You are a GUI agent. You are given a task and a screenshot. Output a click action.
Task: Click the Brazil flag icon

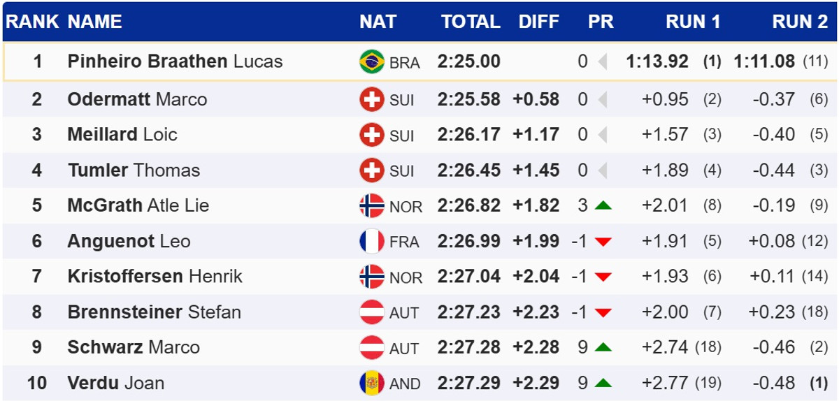tap(372, 62)
